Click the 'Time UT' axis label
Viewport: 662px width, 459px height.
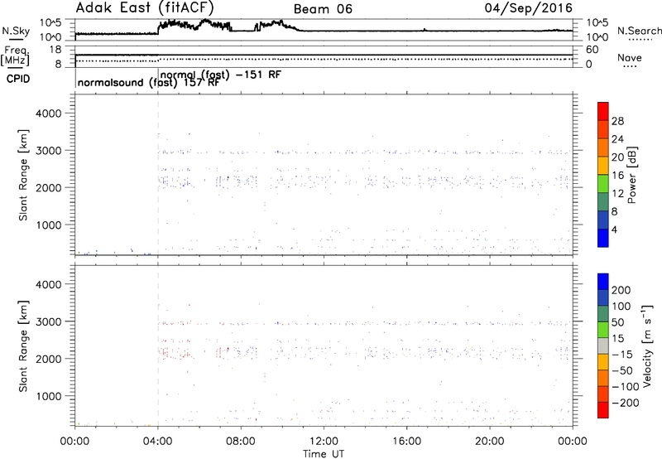pos(324,454)
